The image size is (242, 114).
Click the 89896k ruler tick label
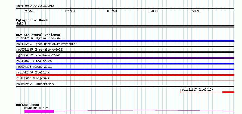tap(70, 11)
